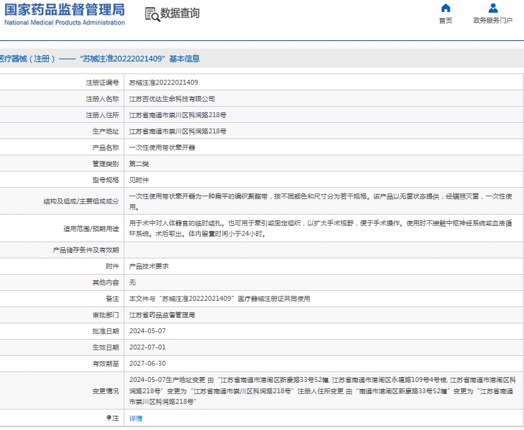This screenshot has width=524, height=430.
Task: Open the 详情 link in 注 row
Action: click(x=136, y=418)
